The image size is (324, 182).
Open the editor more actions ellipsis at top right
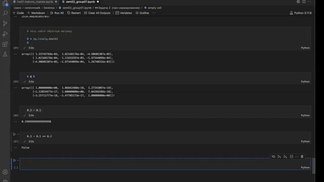click(309, 2)
